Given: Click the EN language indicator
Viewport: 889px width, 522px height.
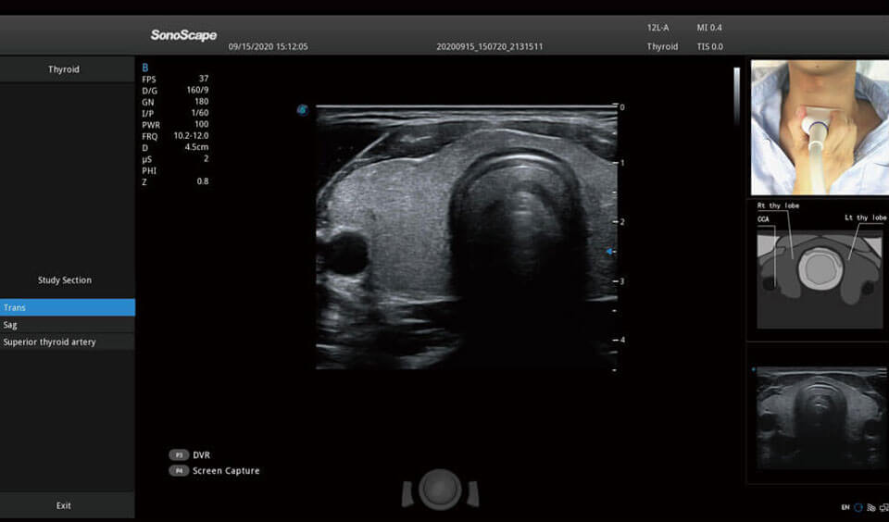Looking at the screenshot, I should tap(845, 507).
